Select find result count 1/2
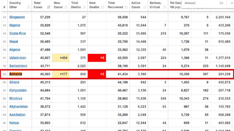Viewport: 234px width, 131px height. [x=221, y=3]
